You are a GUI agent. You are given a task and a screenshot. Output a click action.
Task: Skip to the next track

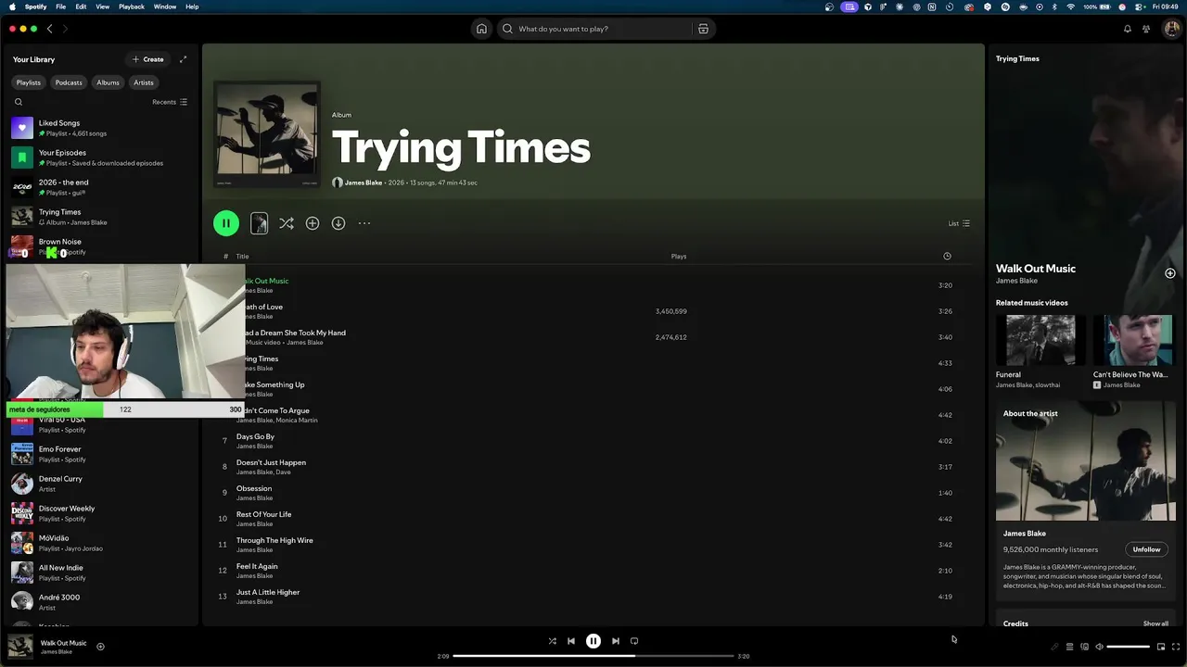click(x=616, y=641)
